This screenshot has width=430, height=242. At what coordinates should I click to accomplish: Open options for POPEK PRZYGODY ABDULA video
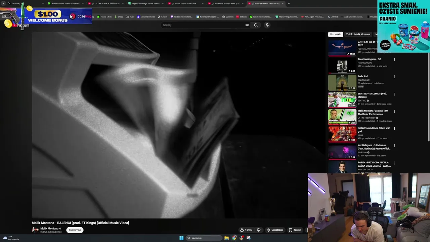[x=394, y=163]
